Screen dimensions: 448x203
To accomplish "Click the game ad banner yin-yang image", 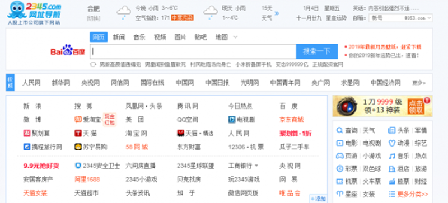I will pos(347,106).
